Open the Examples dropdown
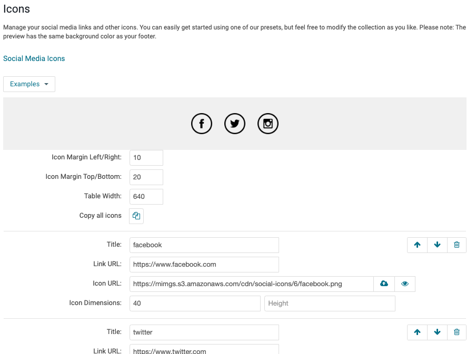The image size is (476, 354). pyautogui.click(x=29, y=84)
